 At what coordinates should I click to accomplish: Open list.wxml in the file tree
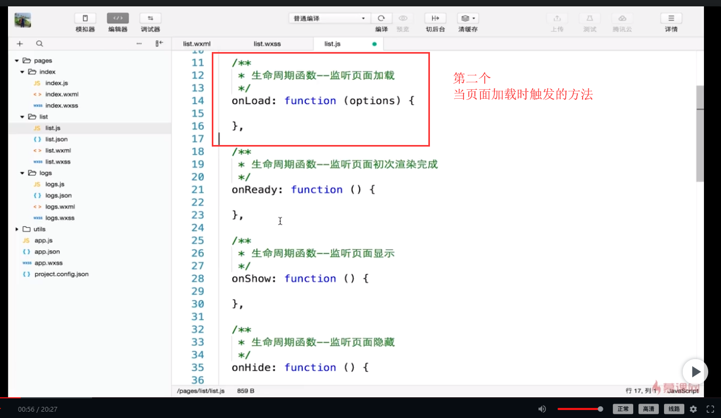[58, 150]
